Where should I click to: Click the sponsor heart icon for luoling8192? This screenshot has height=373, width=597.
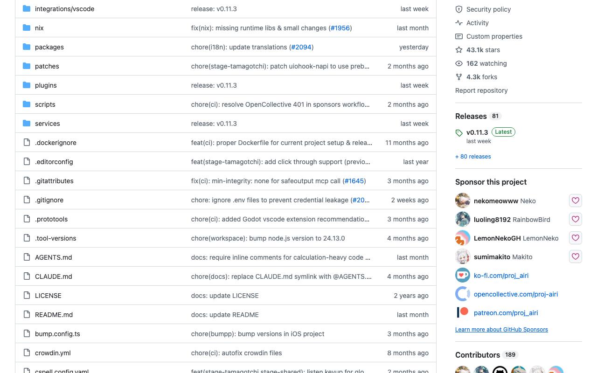click(576, 219)
